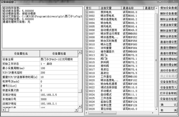
Task: Select row icon beside index 0012
Action: coord(87,51)
